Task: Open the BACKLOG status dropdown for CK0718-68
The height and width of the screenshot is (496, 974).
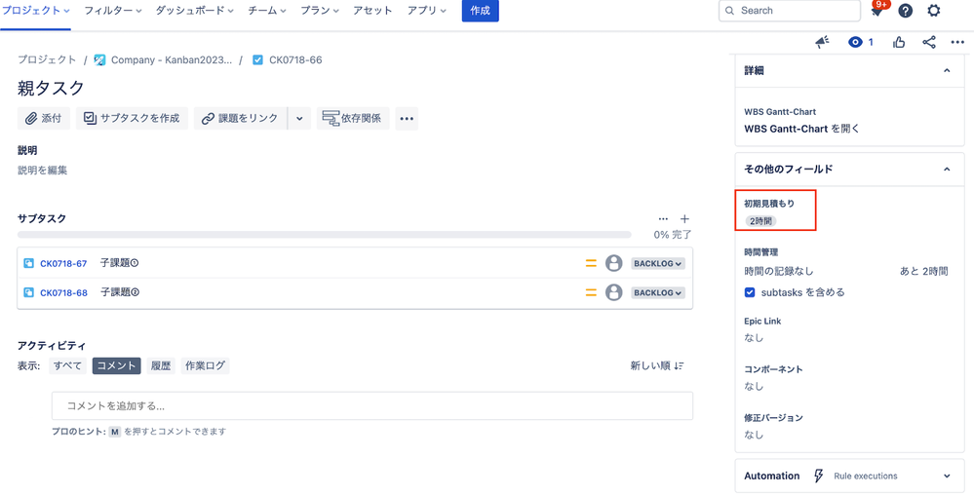Action: (x=658, y=292)
